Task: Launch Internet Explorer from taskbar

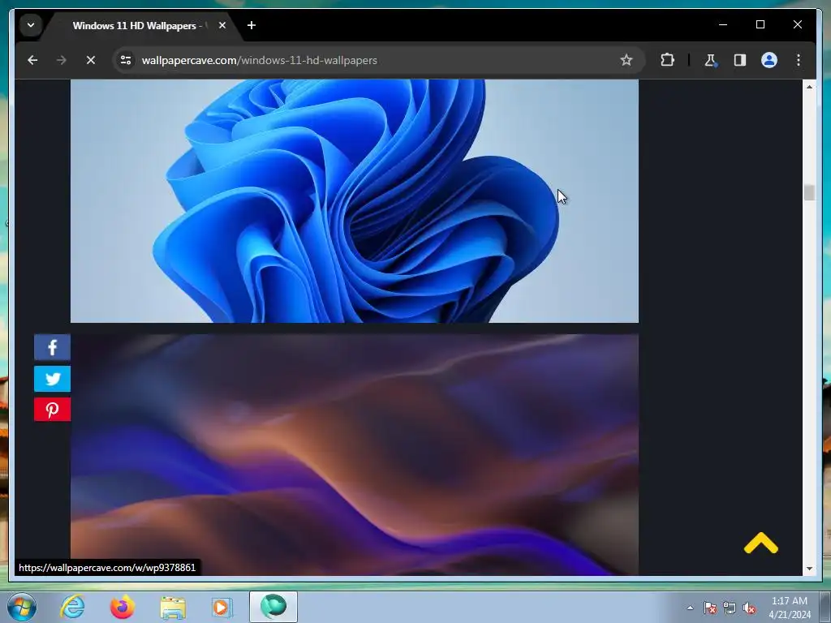Action: (x=72, y=607)
